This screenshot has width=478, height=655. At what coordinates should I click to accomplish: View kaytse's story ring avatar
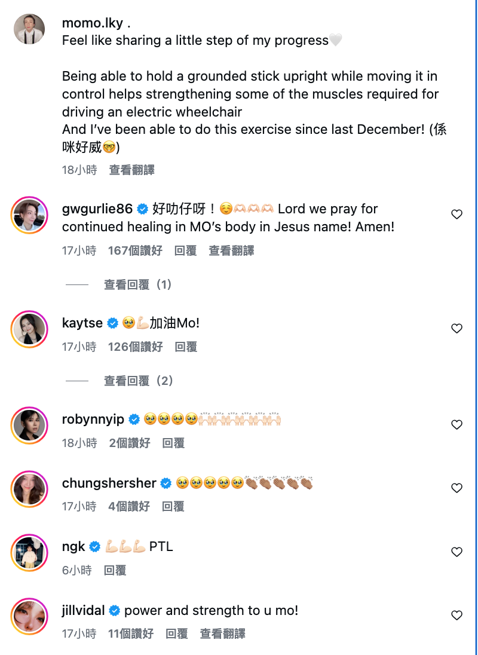pos(29,329)
